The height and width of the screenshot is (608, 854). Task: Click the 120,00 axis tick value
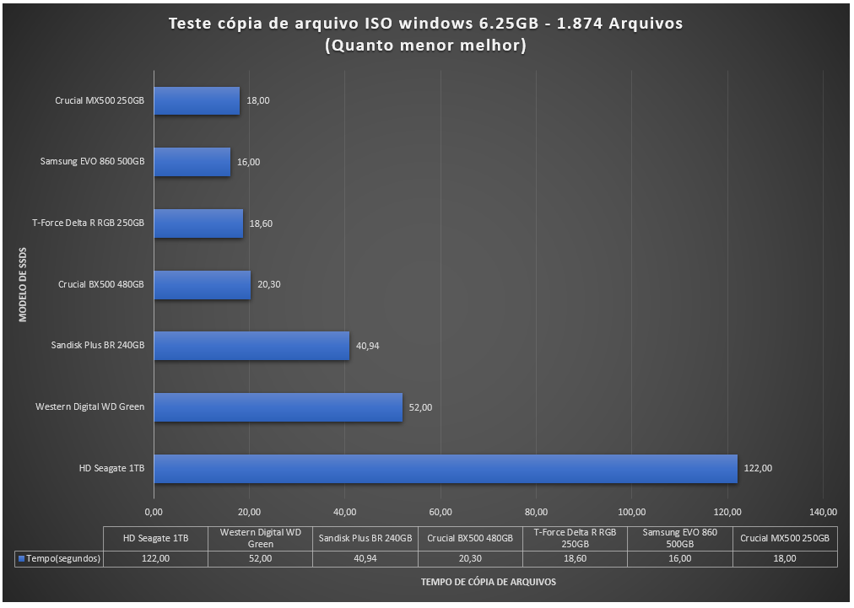[727, 512]
